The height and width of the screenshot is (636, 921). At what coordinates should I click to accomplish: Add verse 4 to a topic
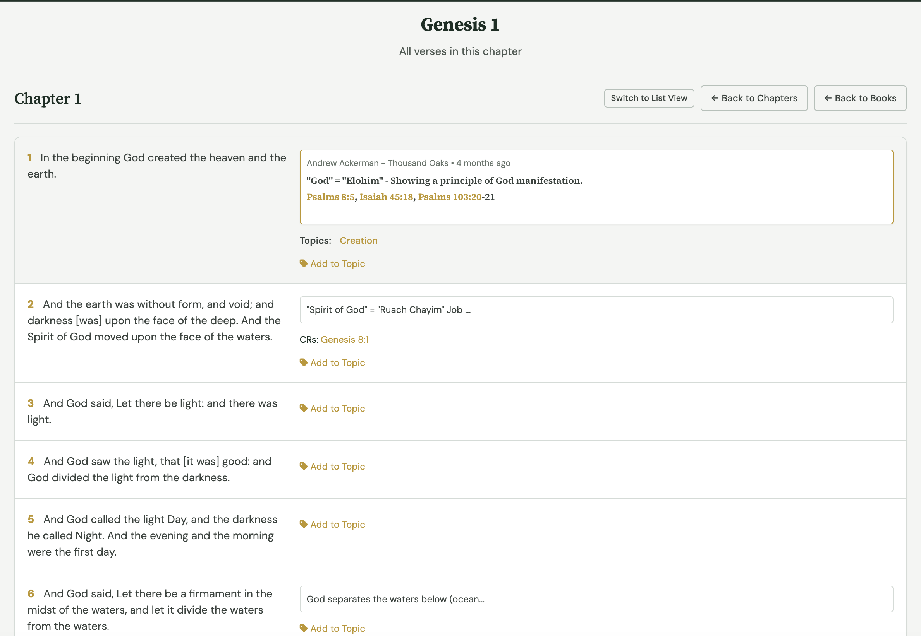click(332, 466)
